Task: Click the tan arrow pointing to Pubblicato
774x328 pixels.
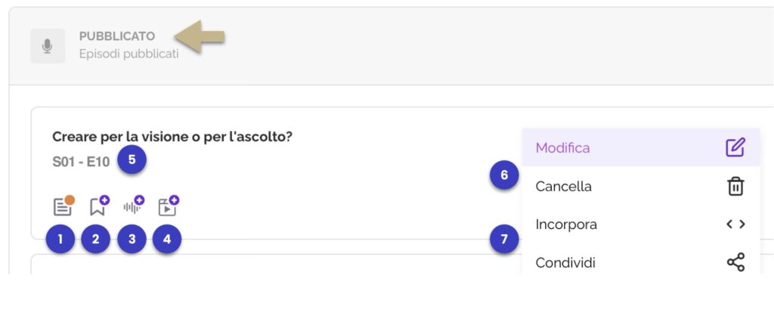Action: pos(200,36)
